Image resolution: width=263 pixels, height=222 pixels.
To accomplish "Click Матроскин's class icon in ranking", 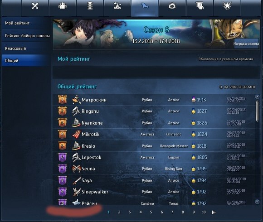I will click(77, 100).
